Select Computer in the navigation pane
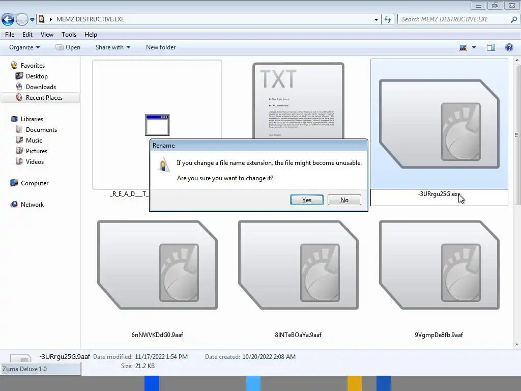 click(x=35, y=183)
